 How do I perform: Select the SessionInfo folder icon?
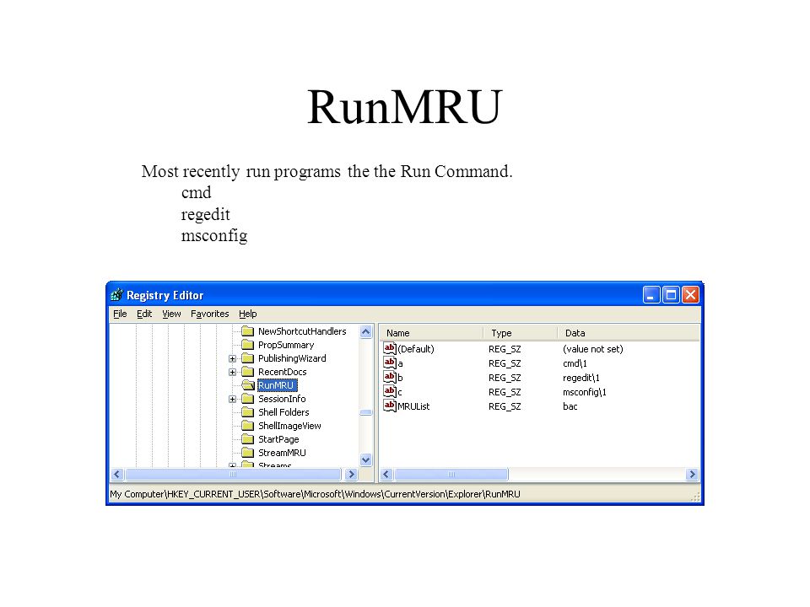click(x=248, y=399)
